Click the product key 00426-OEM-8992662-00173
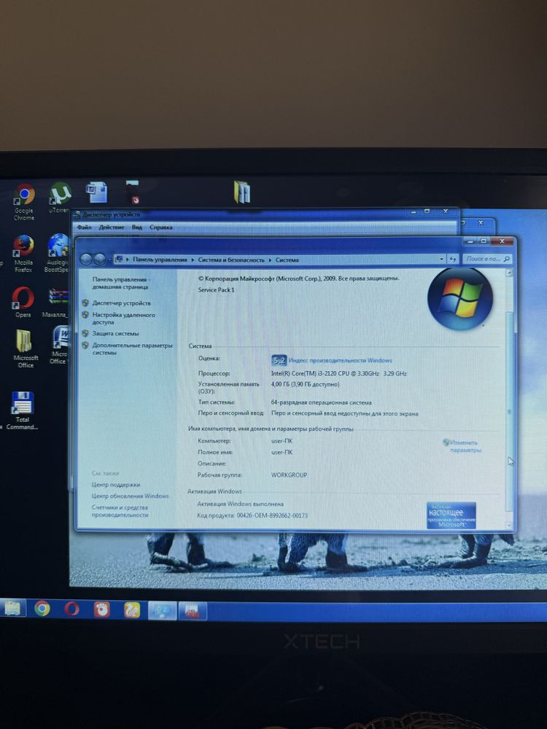 [272, 515]
